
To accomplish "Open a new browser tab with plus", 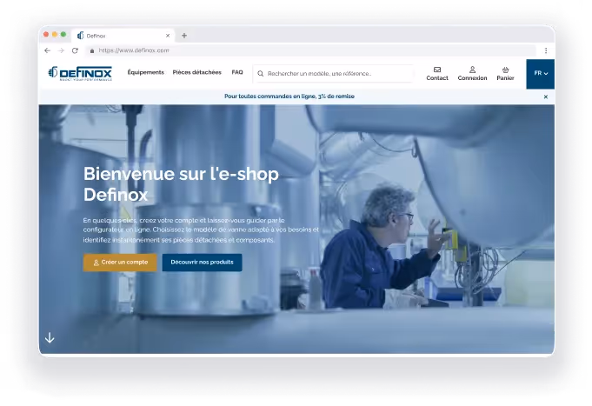I will click(184, 36).
